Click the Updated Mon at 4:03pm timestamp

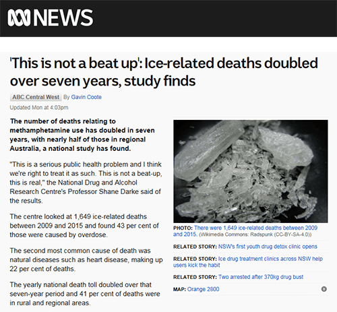click(39, 108)
